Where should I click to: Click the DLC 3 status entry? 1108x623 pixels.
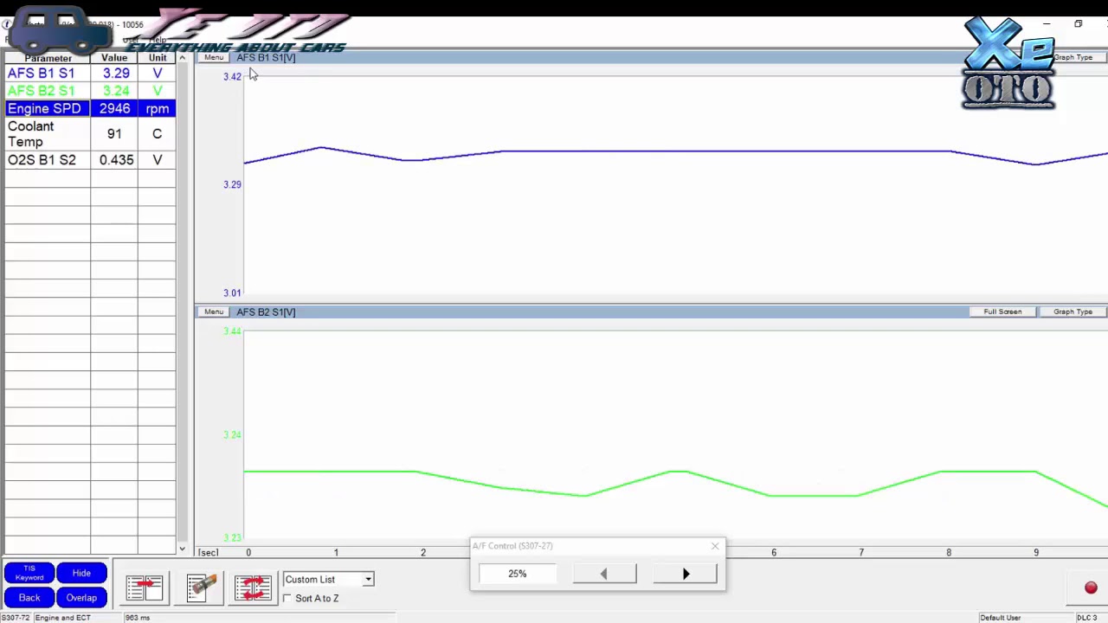[1087, 618]
